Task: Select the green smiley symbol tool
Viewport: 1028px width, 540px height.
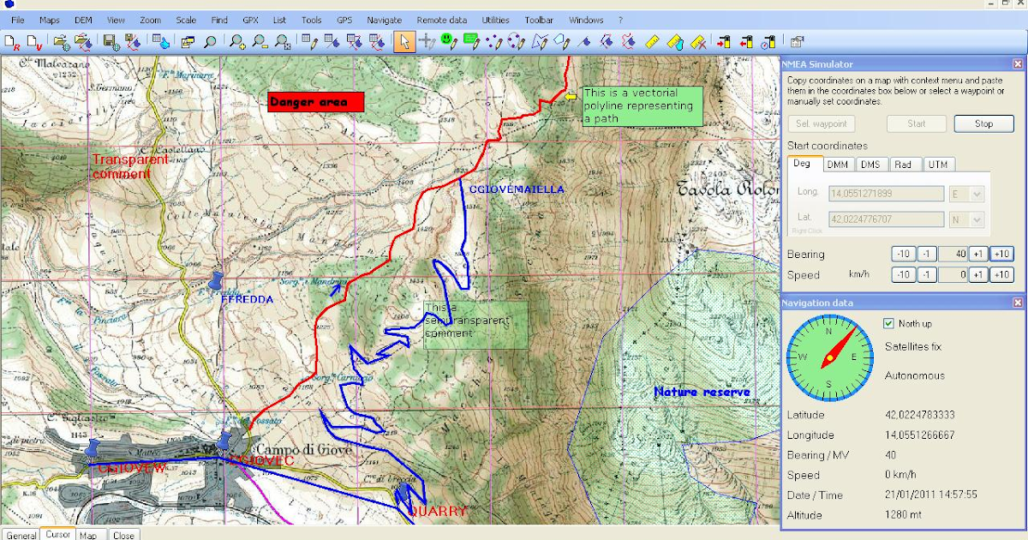Action: pyautogui.click(x=449, y=40)
